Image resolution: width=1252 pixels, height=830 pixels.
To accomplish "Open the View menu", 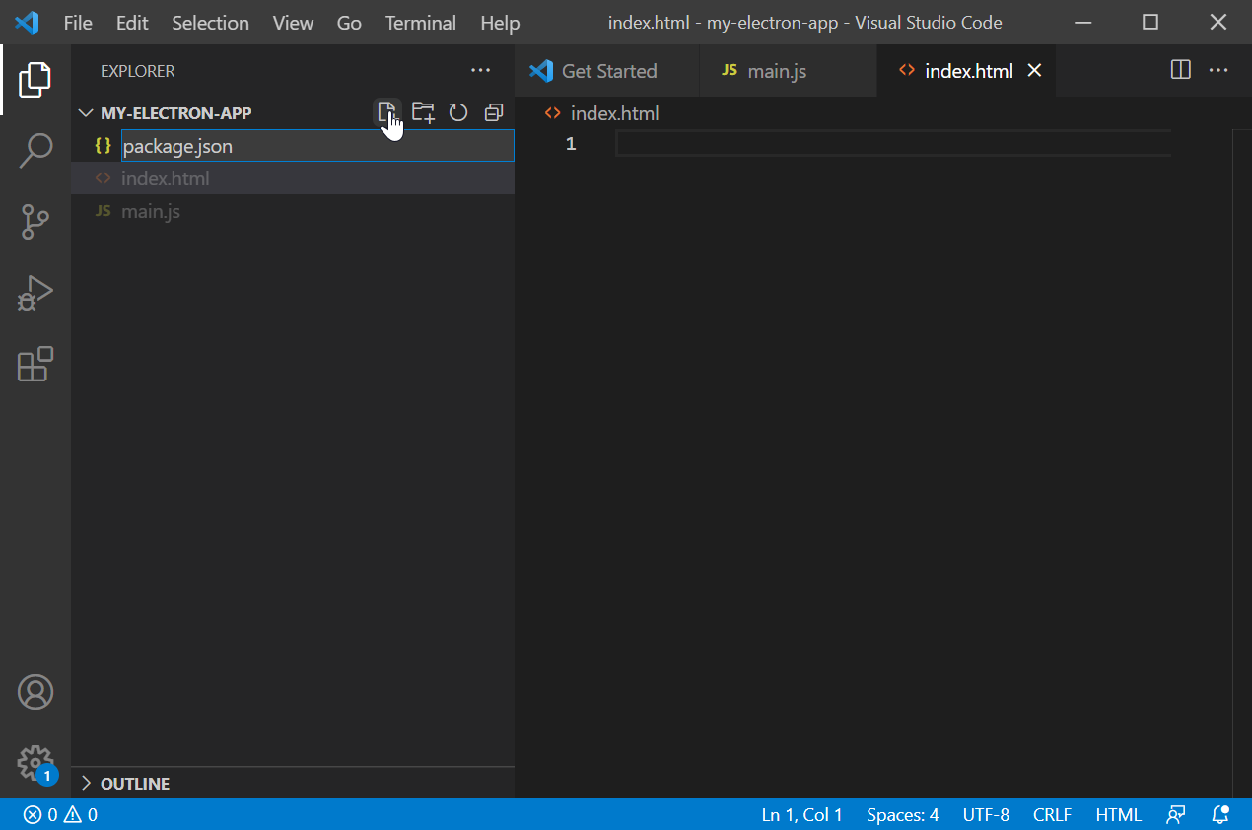I will coord(293,23).
